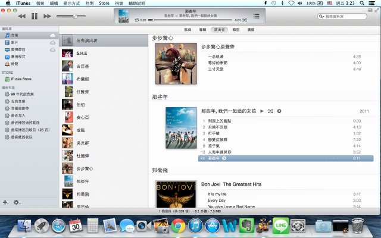Screen dimensions: 381x238
Task: Select artist 古巨基 in the list
Action: click(104, 66)
